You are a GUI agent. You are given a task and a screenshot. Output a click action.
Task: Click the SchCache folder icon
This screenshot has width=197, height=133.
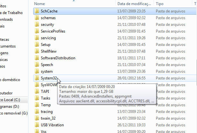tap(37, 11)
